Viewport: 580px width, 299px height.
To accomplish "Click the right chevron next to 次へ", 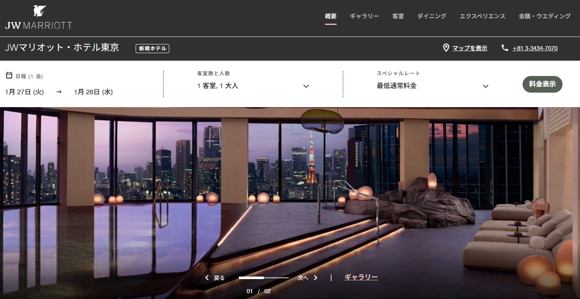I will [x=316, y=278].
